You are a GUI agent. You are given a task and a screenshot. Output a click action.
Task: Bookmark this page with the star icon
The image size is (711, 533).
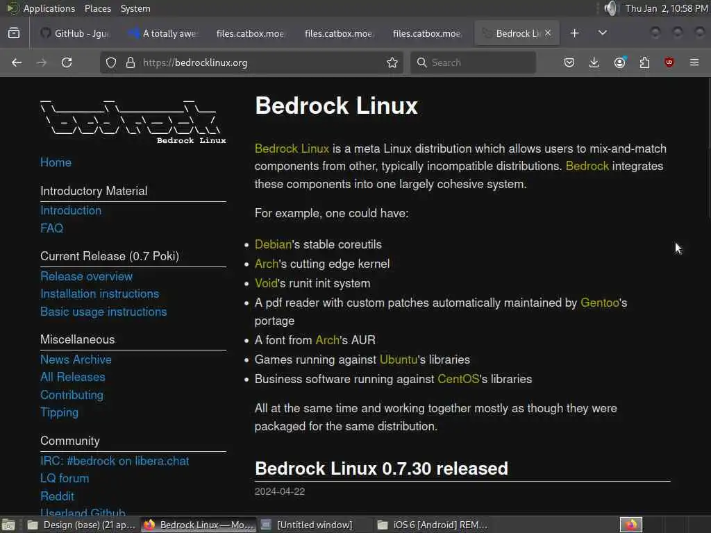click(x=392, y=62)
